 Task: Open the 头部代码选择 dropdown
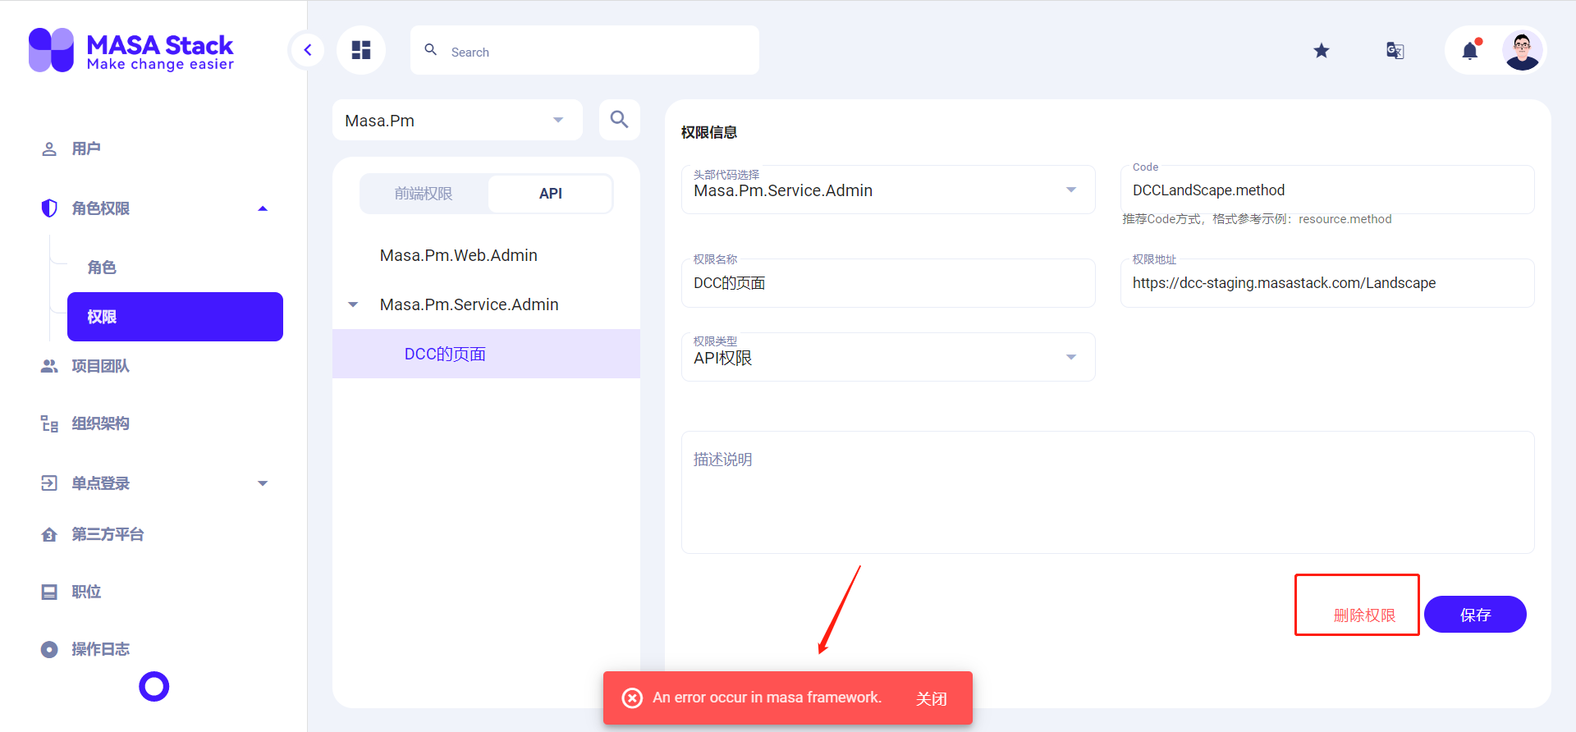(x=888, y=190)
